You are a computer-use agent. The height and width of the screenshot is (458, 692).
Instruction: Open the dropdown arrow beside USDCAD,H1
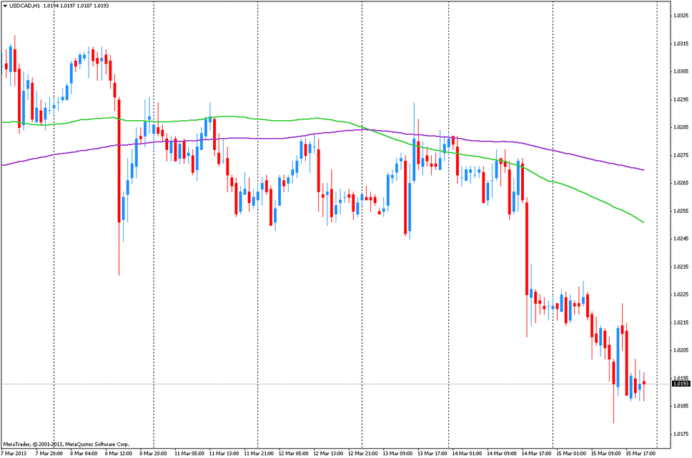coord(5,6)
